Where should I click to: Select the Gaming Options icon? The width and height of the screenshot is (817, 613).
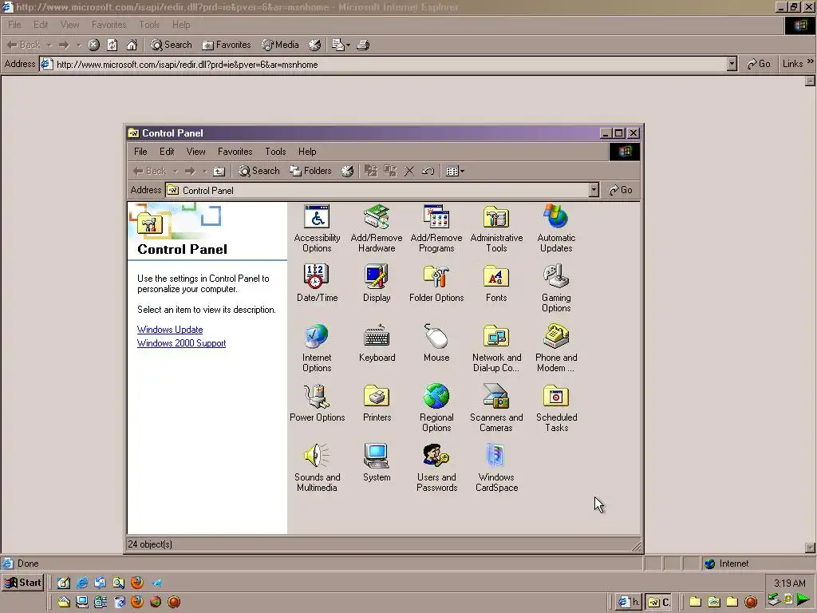point(556,288)
